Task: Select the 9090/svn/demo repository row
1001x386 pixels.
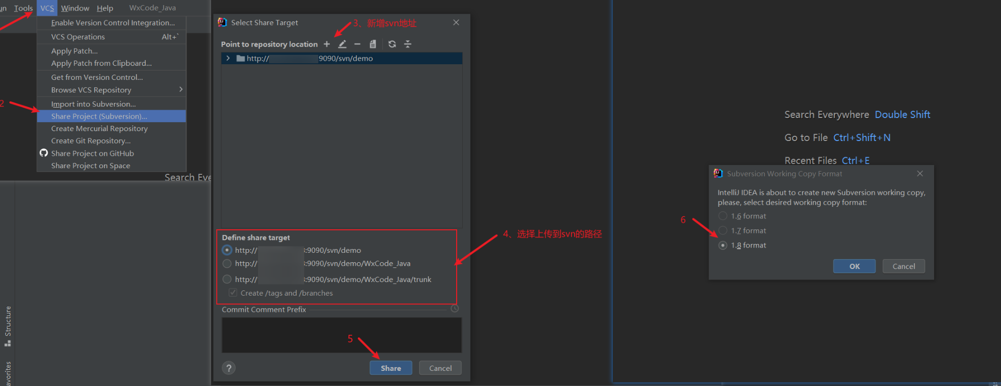Action: pos(342,59)
